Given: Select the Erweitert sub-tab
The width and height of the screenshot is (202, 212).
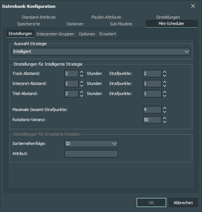Looking at the screenshot, I should point(108,34).
